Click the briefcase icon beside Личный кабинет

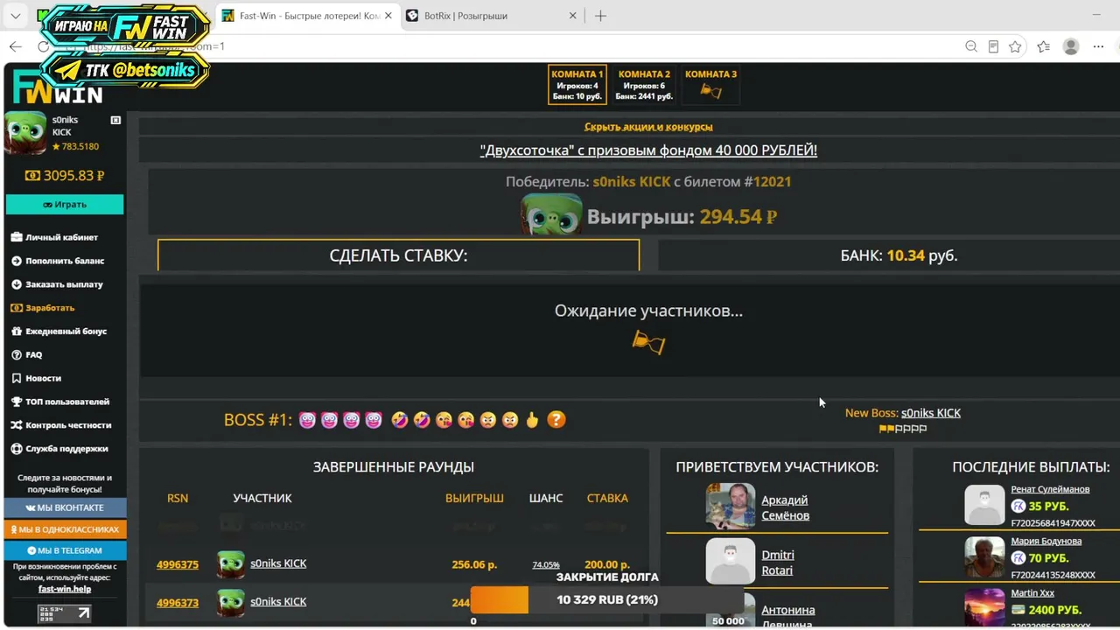coord(17,237)
